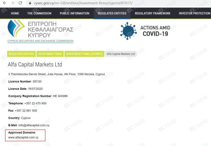Viewport: 211px width, 146px height.
Task: Open the HOME menu item
Action: [15, 13]
